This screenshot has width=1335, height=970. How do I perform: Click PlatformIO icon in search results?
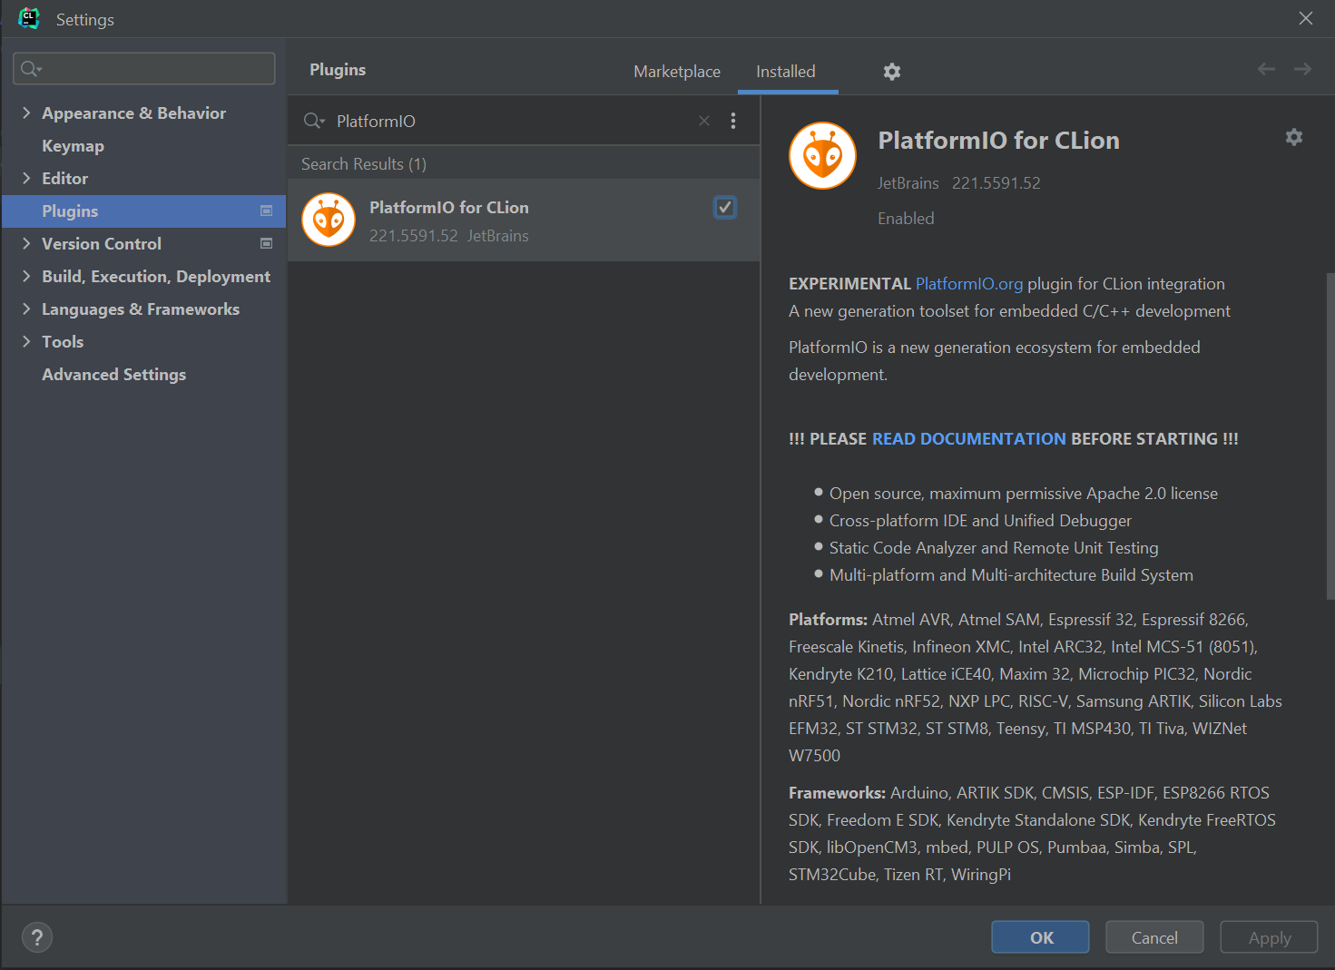(x=329, y=220)
